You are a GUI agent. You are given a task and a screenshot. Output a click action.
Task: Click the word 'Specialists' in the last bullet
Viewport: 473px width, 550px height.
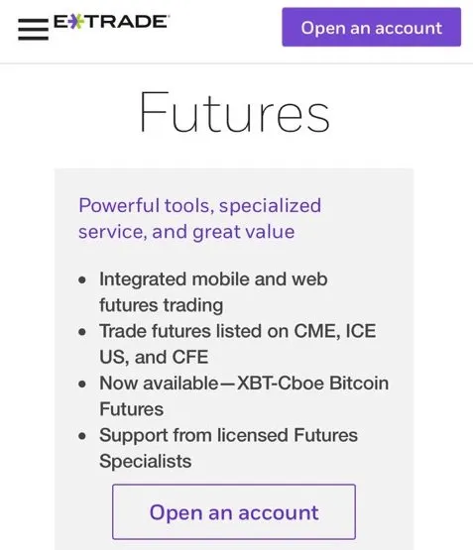click(x=145, y=462)
